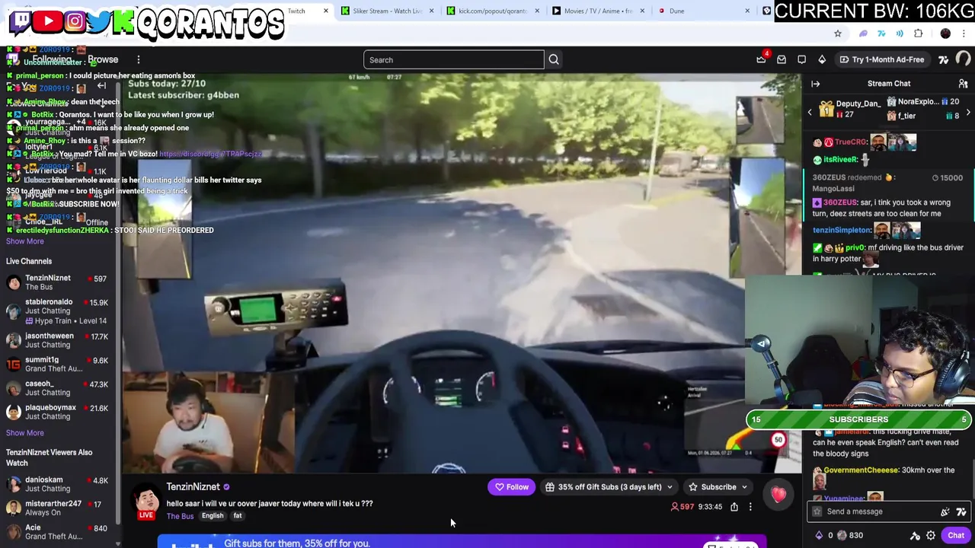Open Prime loot crown icon with badge
This screenshot has height=548, width=975.
(761, 59)
